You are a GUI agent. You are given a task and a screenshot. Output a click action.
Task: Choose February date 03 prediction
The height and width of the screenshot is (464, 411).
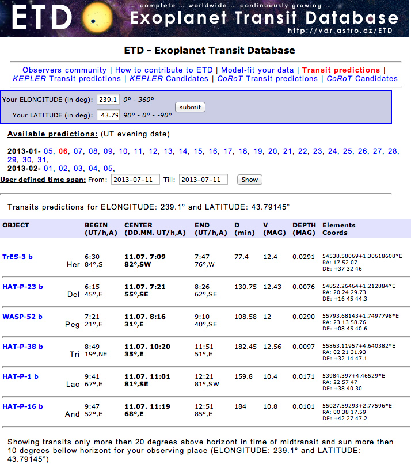(78, 168)
